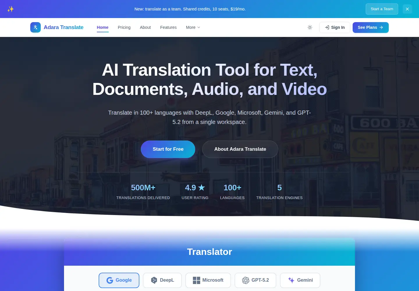
Task: Expand the More navigation dropdown
Action: 193,27
